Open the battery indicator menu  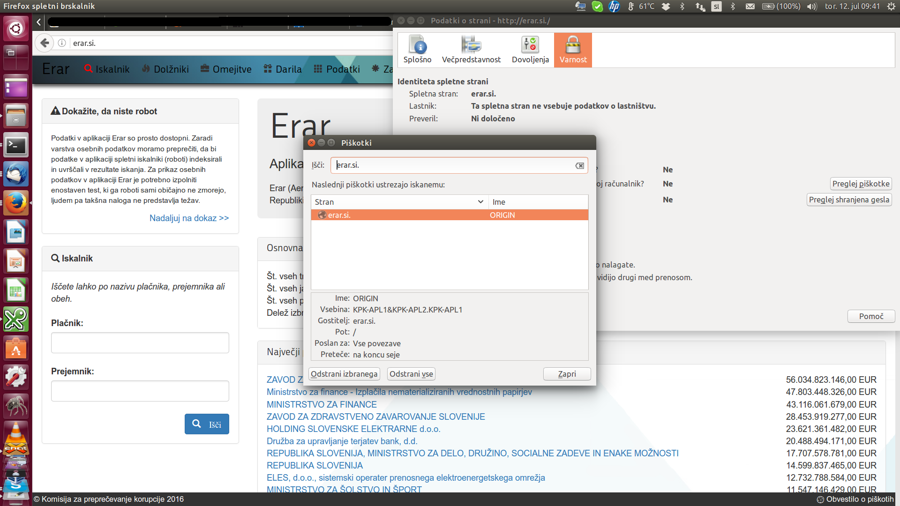781,7
